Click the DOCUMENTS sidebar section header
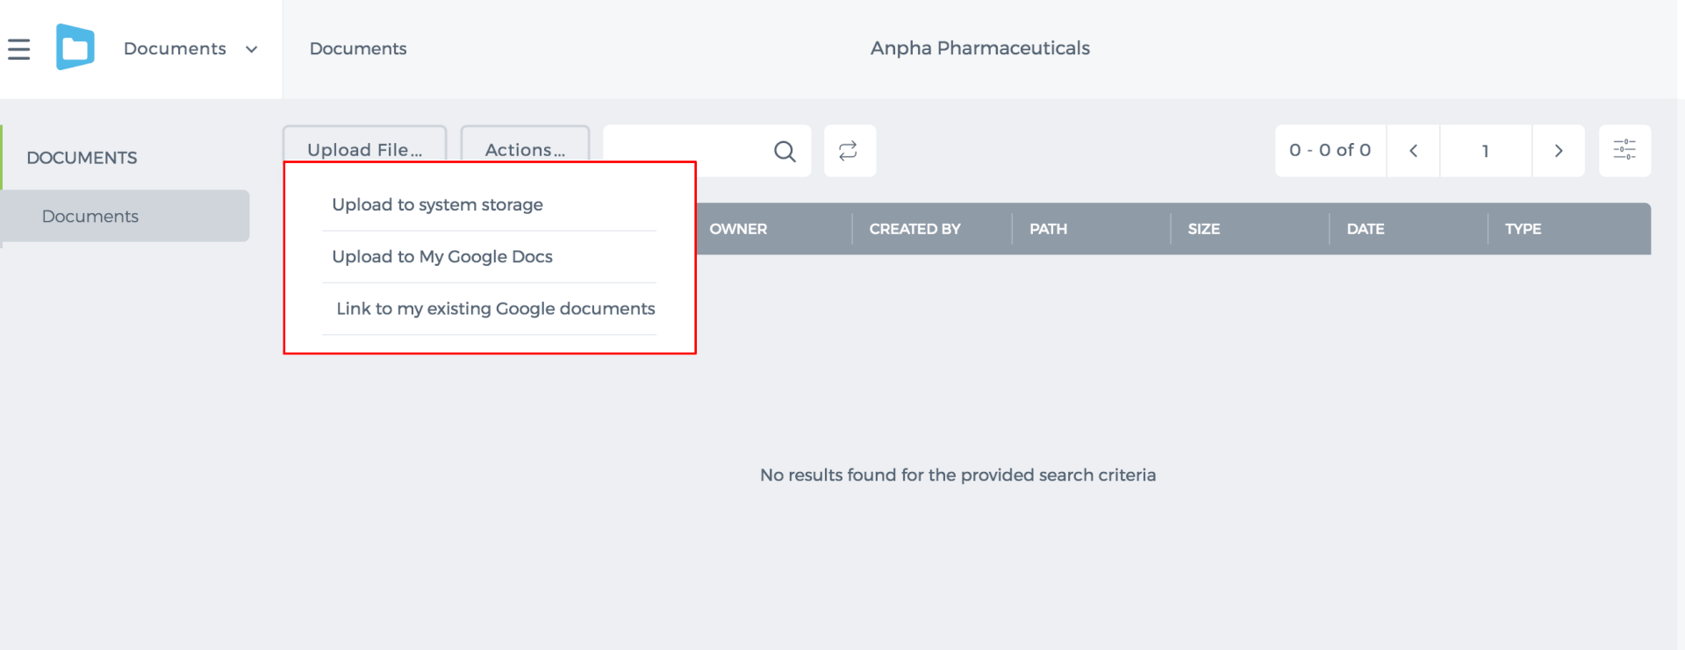 coord(82,158)
